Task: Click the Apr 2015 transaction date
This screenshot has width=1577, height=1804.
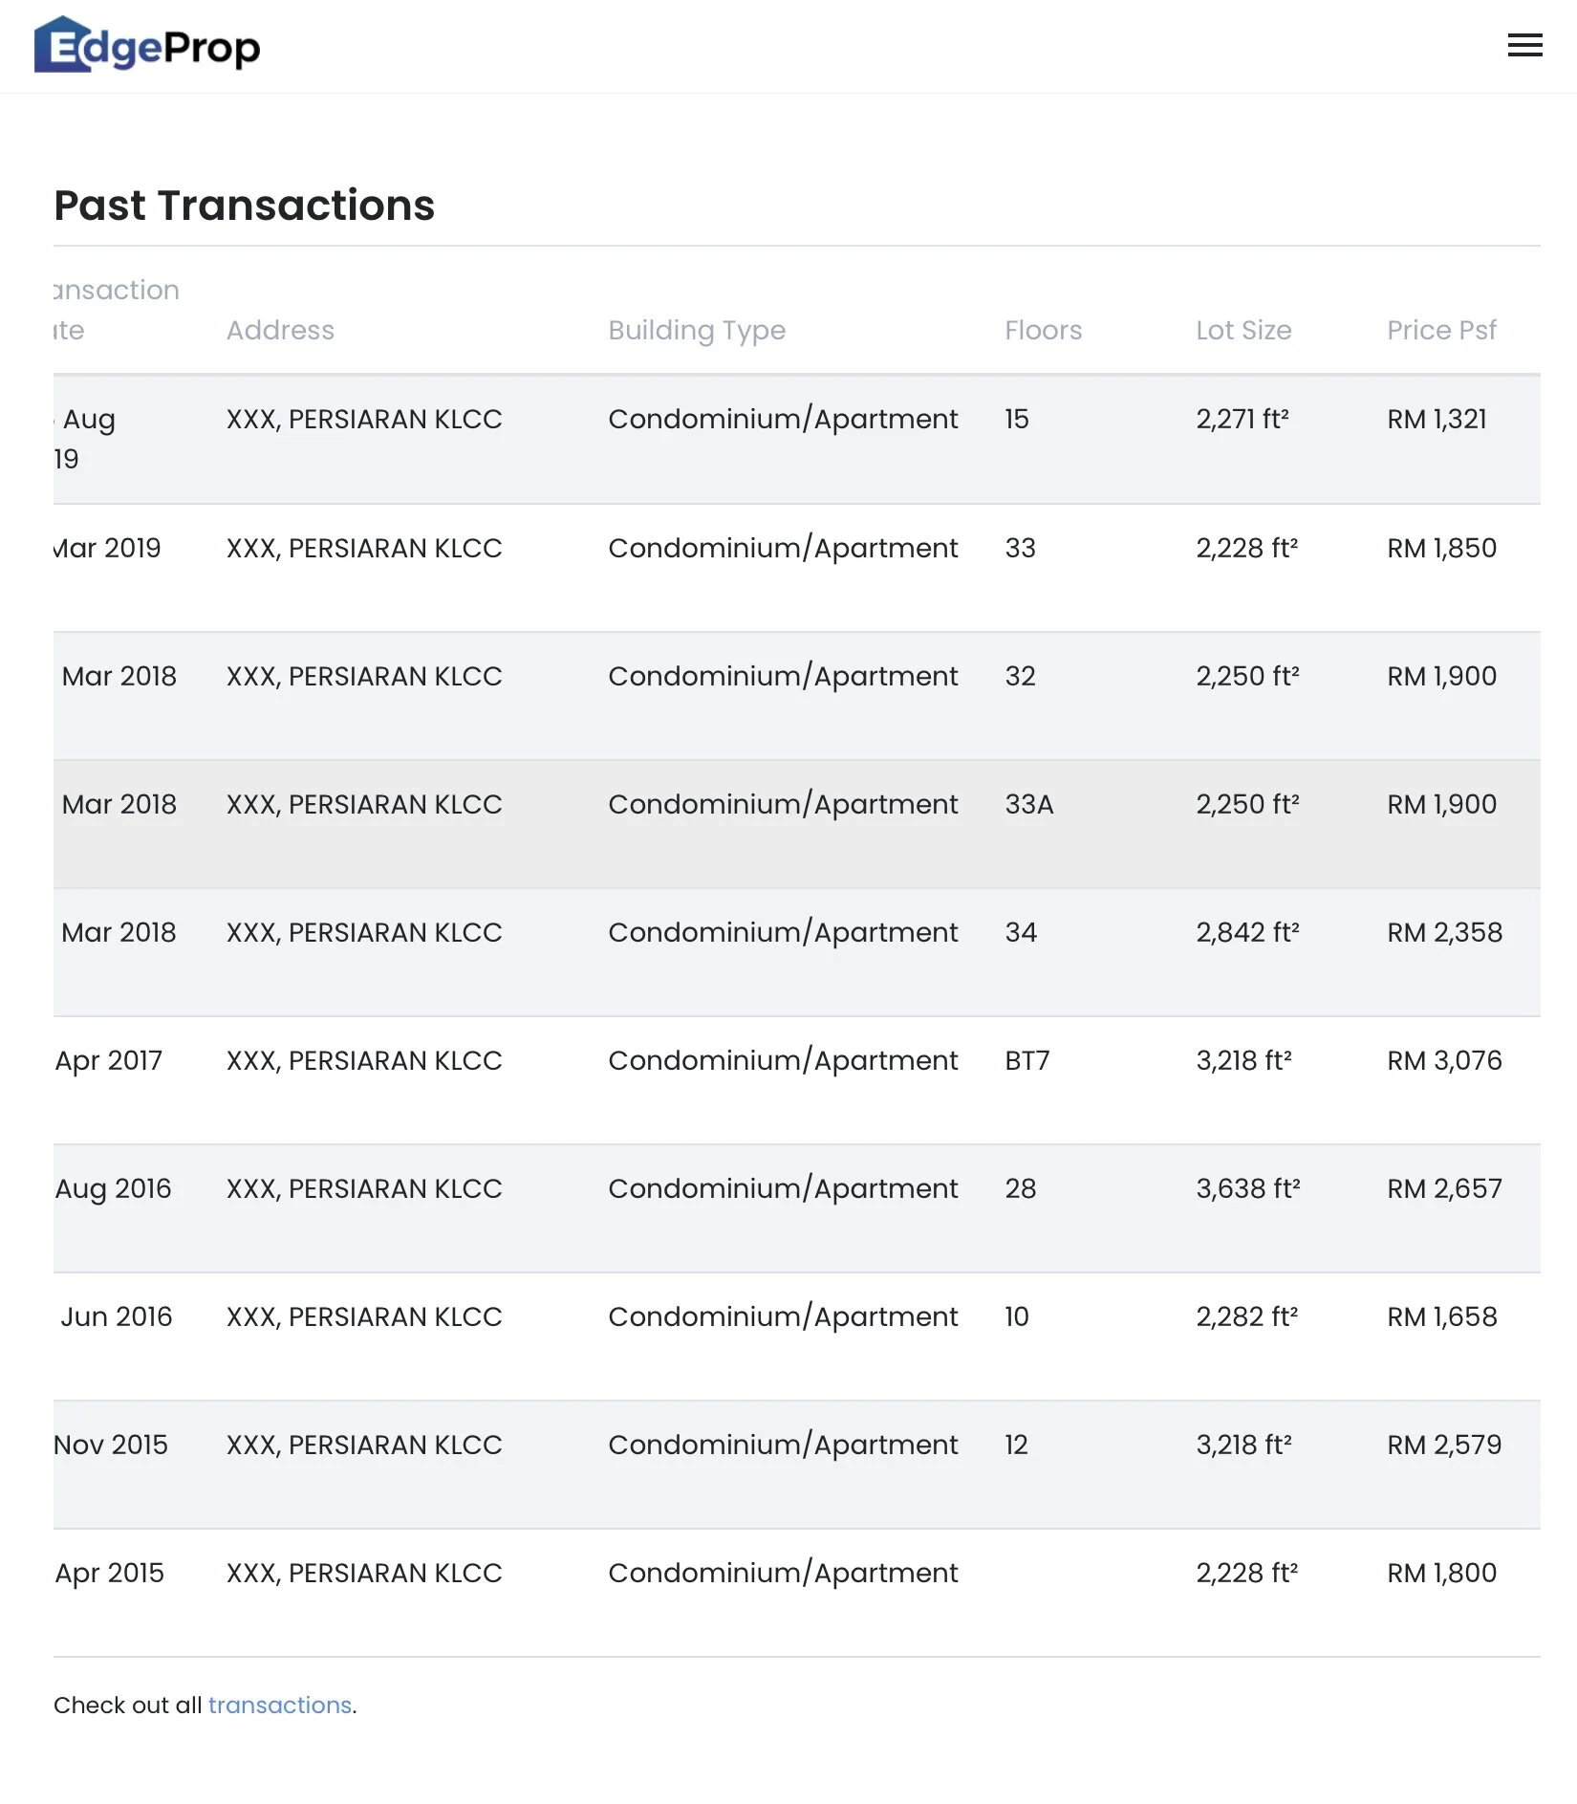Action: (110, 1573)
